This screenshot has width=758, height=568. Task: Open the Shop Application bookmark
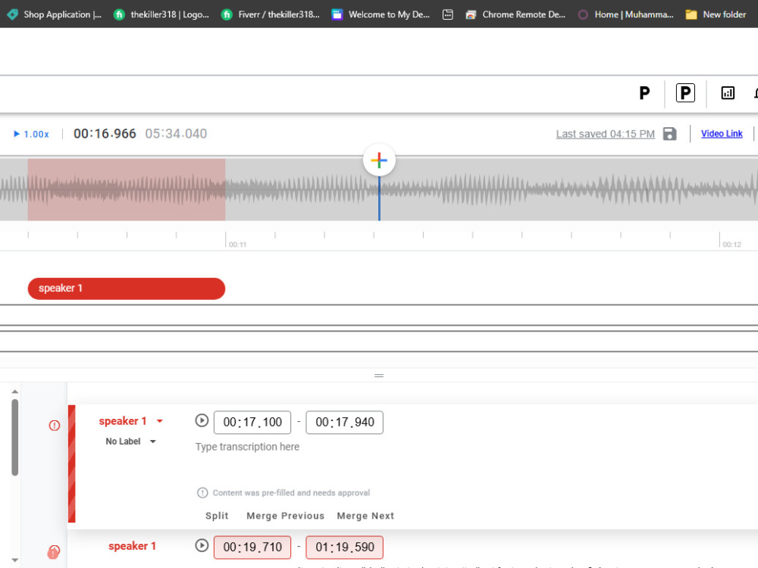click(x=55, y=14)
